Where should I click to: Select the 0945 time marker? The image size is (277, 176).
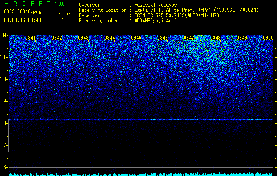click(x=136, y=38)
